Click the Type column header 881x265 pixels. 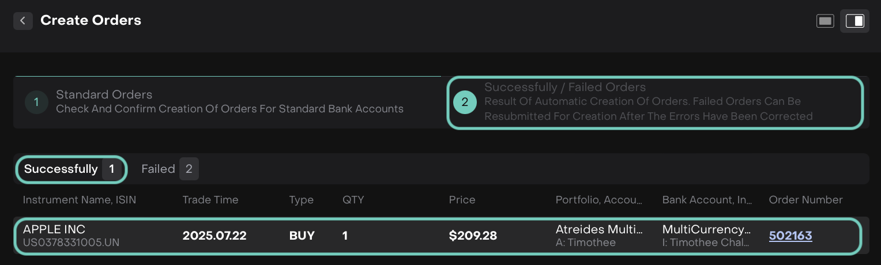(302, 200)
